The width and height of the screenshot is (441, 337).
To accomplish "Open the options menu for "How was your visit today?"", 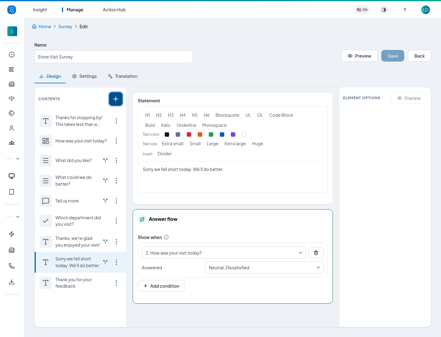I will coord(116,141).
